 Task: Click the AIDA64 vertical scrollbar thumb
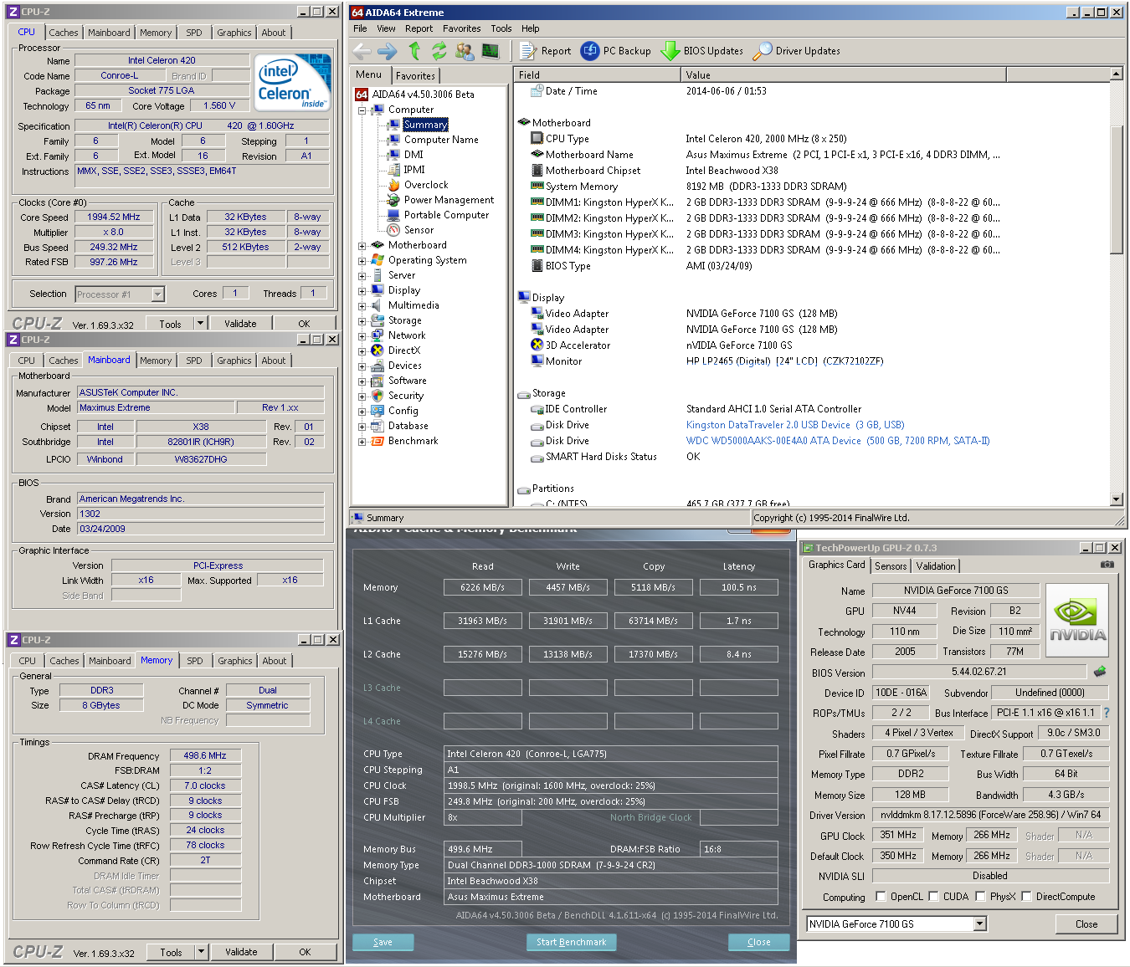pyautogui.click(x=1117, y=189)
